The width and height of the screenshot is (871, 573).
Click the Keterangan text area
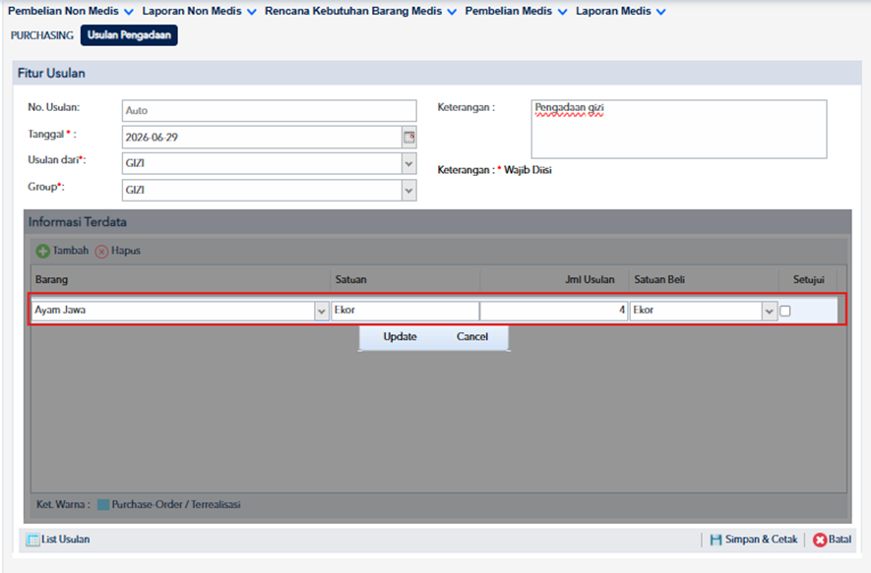pos(679,129)
